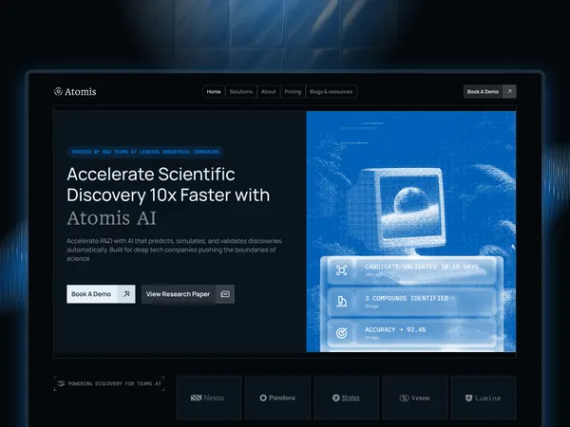Go to the Solutions nav item

(x=241, y=91)
